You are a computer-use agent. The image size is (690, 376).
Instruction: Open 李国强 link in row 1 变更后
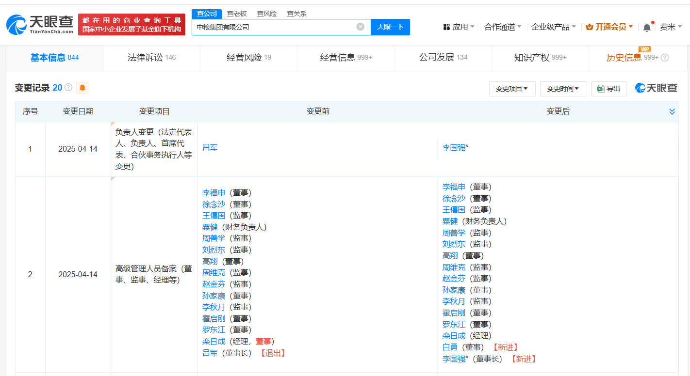(x=454, y=147)
